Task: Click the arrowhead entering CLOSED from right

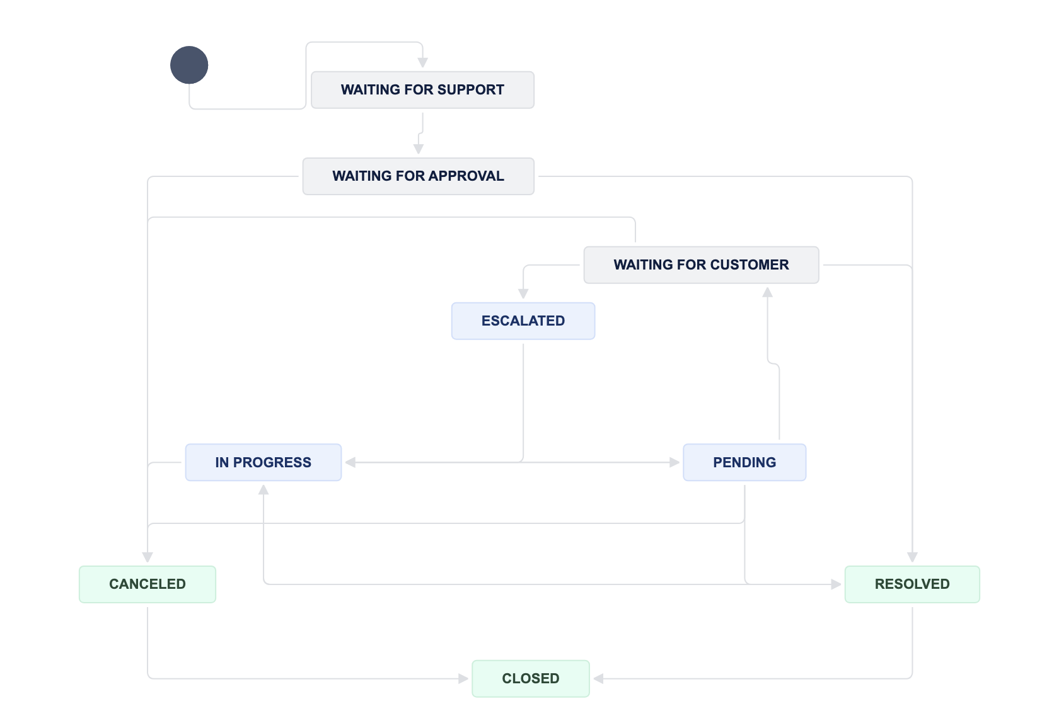Action: [599, 679]
